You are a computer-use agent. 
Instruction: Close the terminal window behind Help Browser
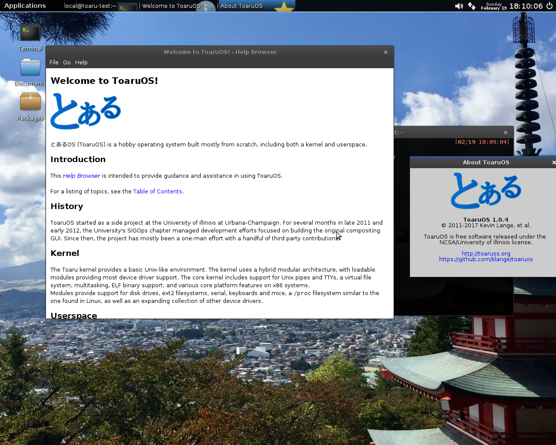pos(506,133)
